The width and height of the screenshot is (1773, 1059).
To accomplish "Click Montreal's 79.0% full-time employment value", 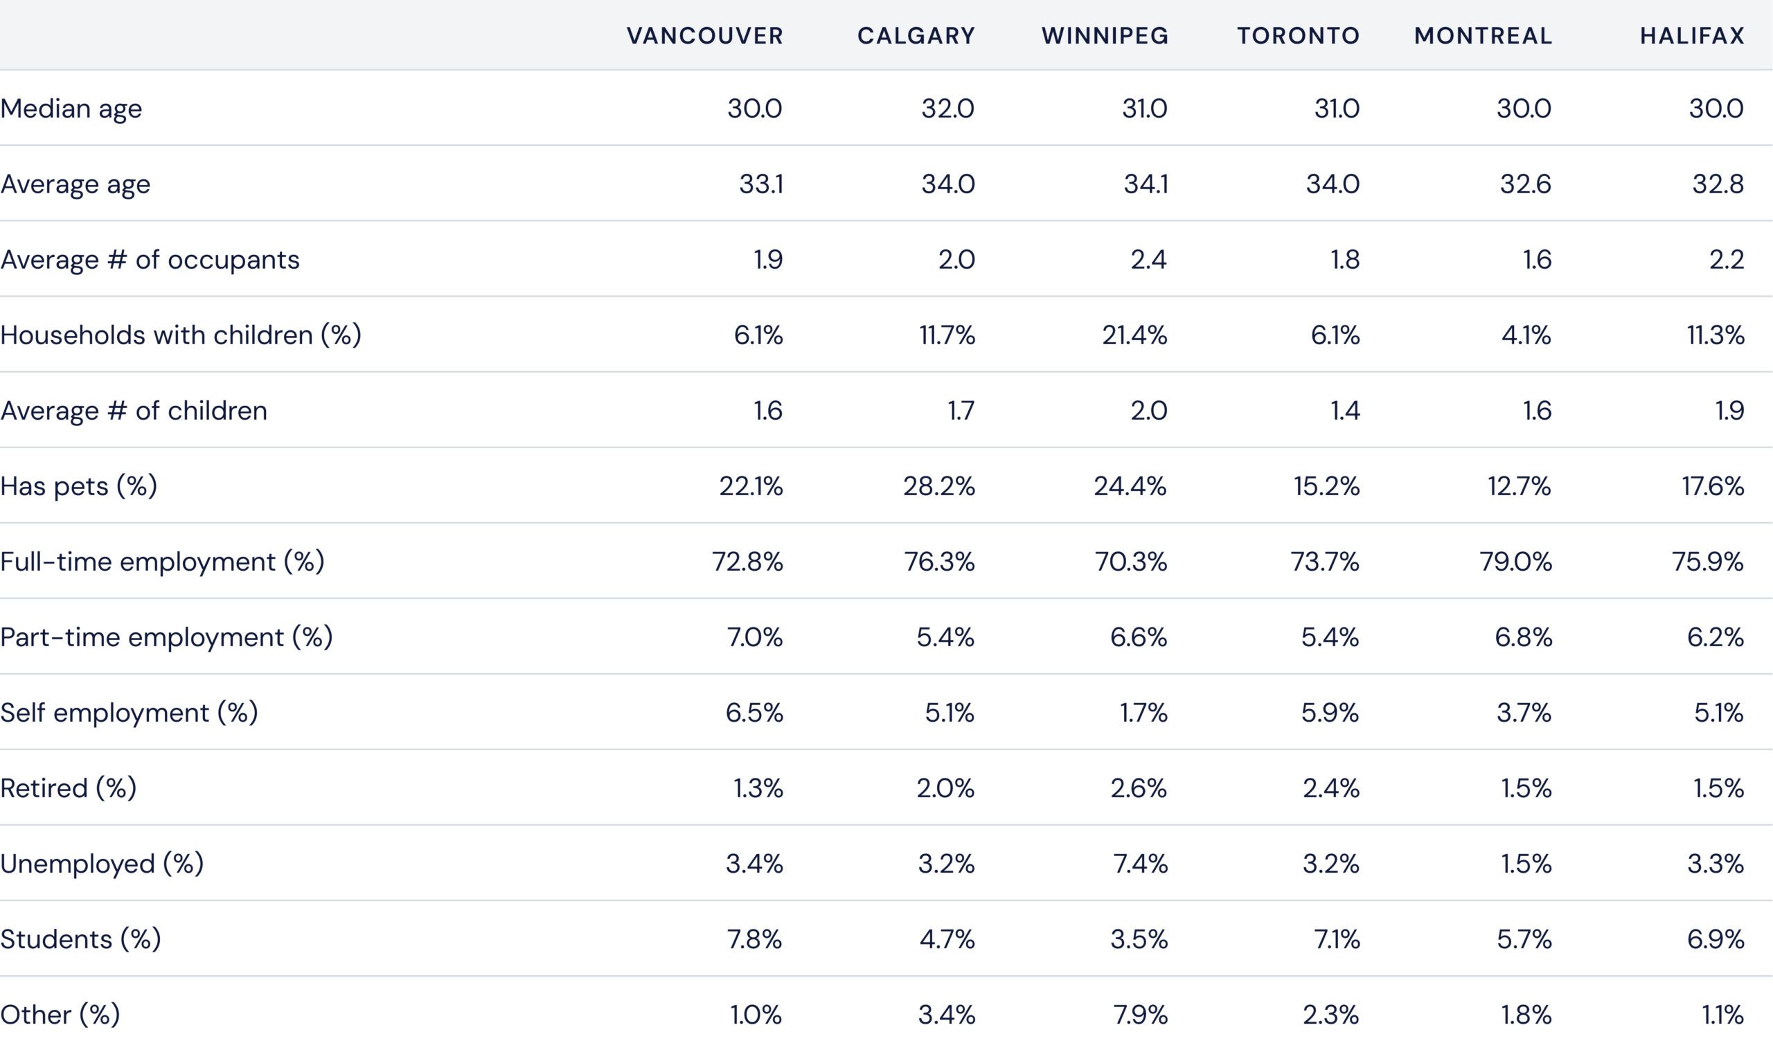I will tap(1515, 562).
